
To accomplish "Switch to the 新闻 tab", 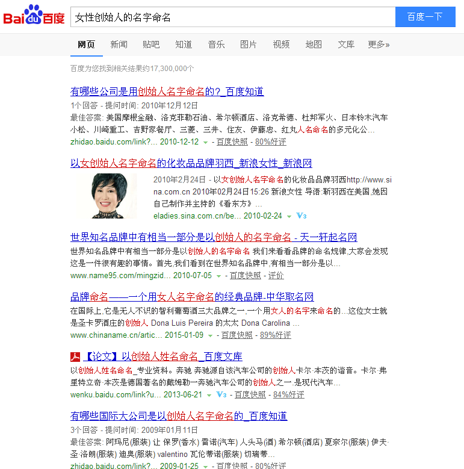I will [119, 45].
